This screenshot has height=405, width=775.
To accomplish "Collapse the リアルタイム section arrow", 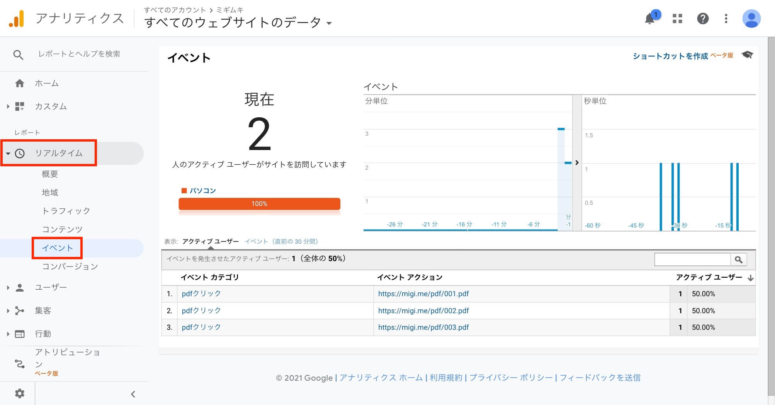I will pyautogui.click(x=8, y=154).
